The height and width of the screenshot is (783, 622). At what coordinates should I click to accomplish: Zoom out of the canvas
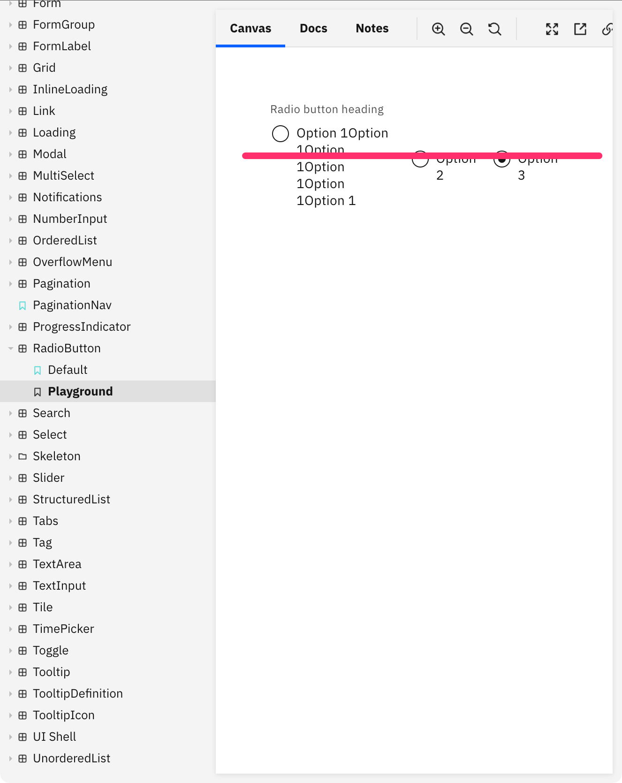tap(466, 29)
